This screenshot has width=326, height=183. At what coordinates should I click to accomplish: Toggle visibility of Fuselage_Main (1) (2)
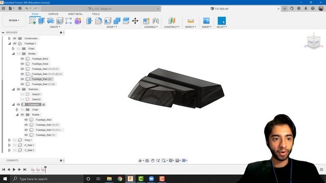22,84
